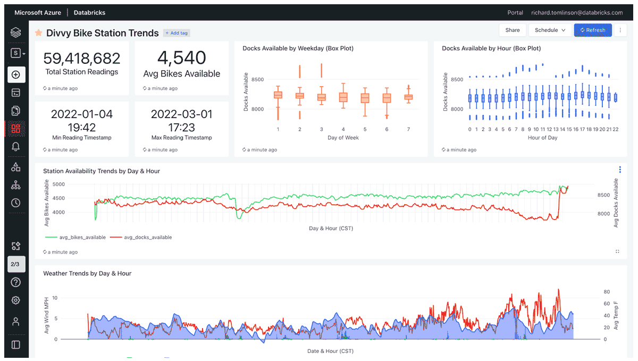The width and height of the screenshot is (638, 361).
Task: Toggle the favorite star beside dashboard title
Action: click(39, 33)
